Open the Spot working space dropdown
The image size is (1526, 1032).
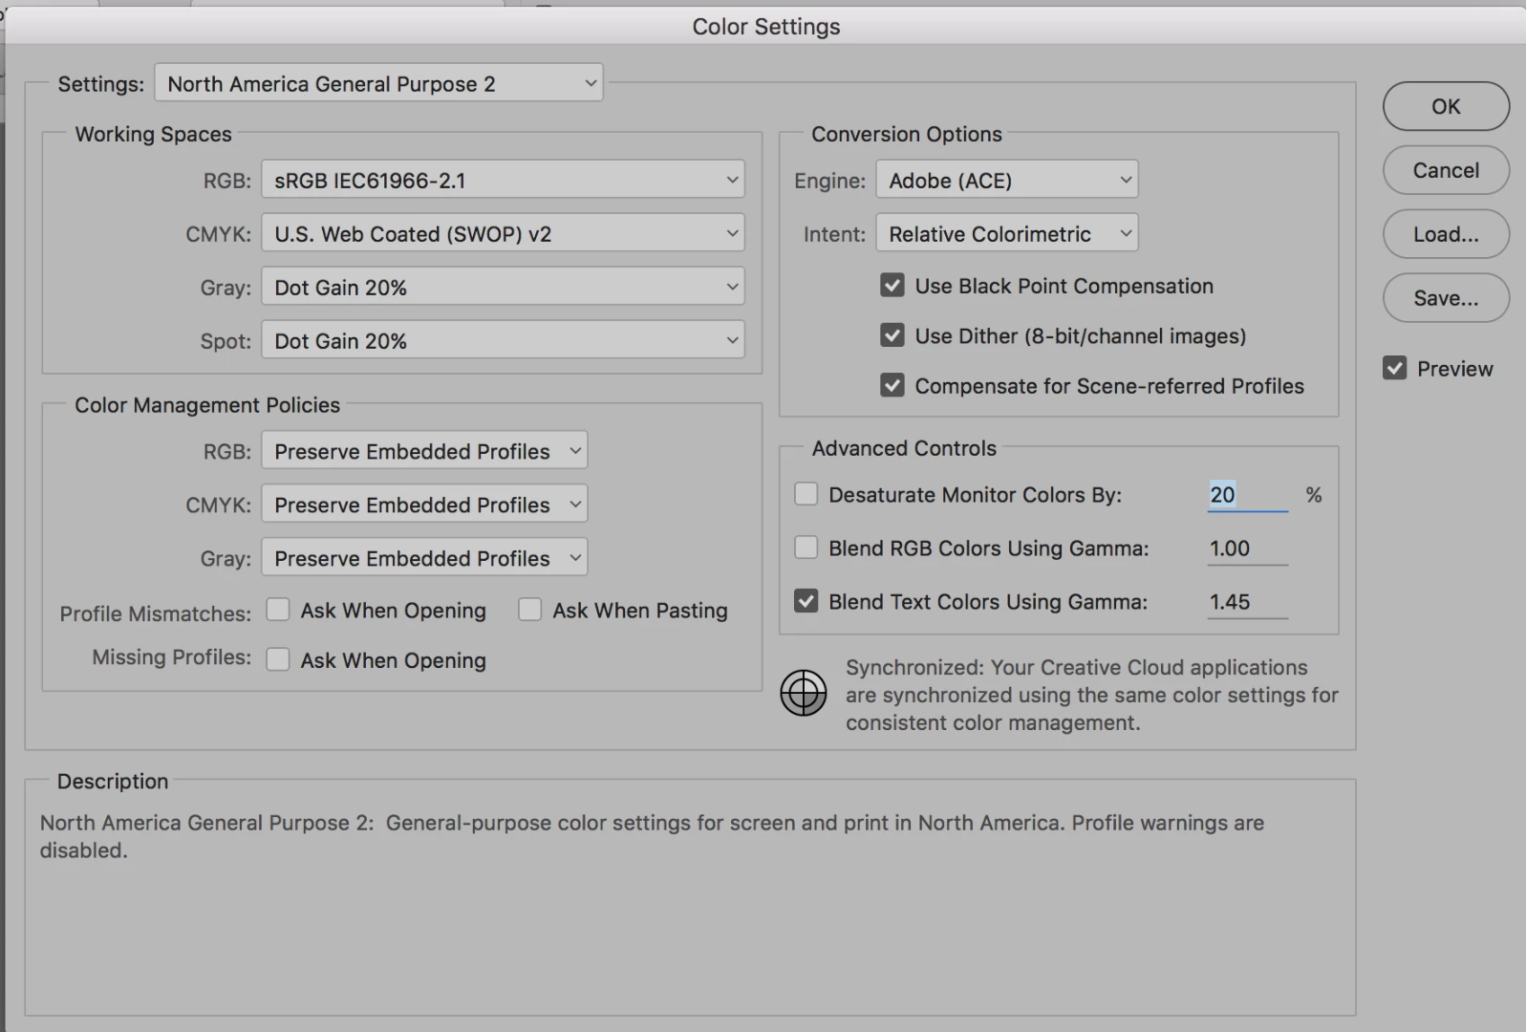click(x=503, y=340)
